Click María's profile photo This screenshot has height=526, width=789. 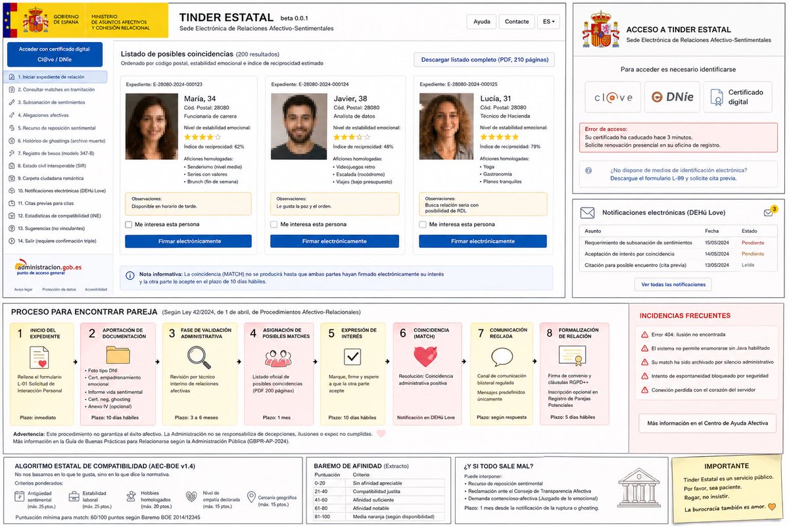pos(152,126)
